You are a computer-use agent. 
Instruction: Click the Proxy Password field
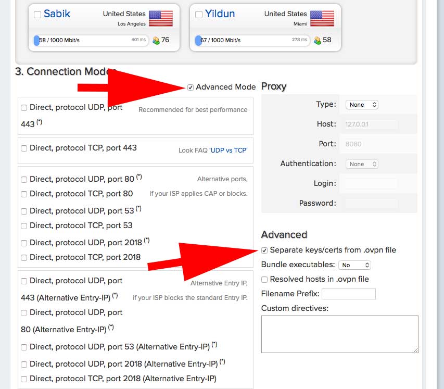[x=372, y=204]
